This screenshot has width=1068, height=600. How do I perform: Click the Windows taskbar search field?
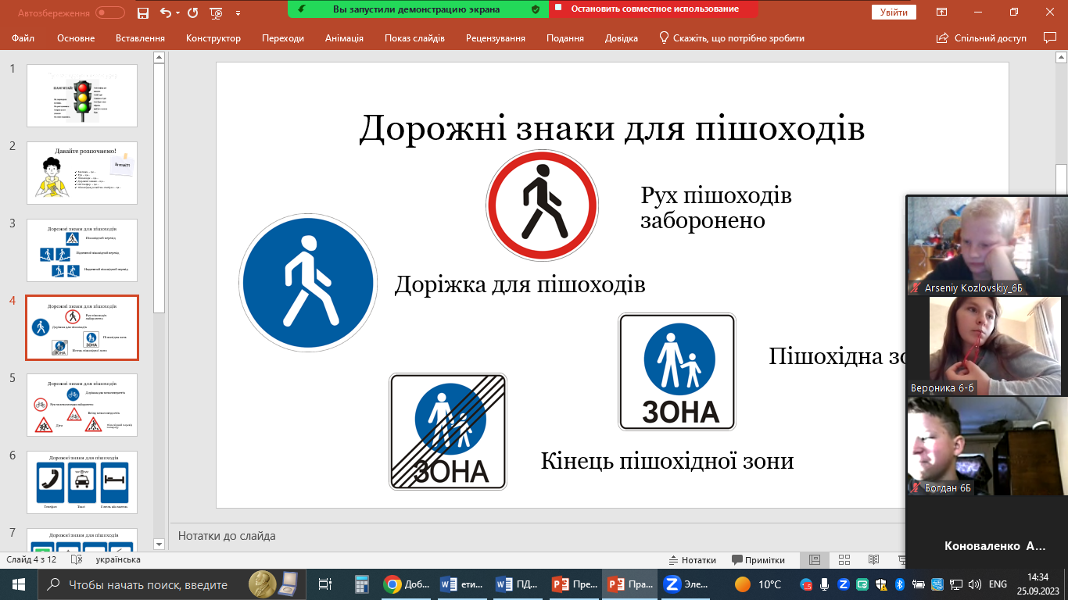(x=170, y=584)
